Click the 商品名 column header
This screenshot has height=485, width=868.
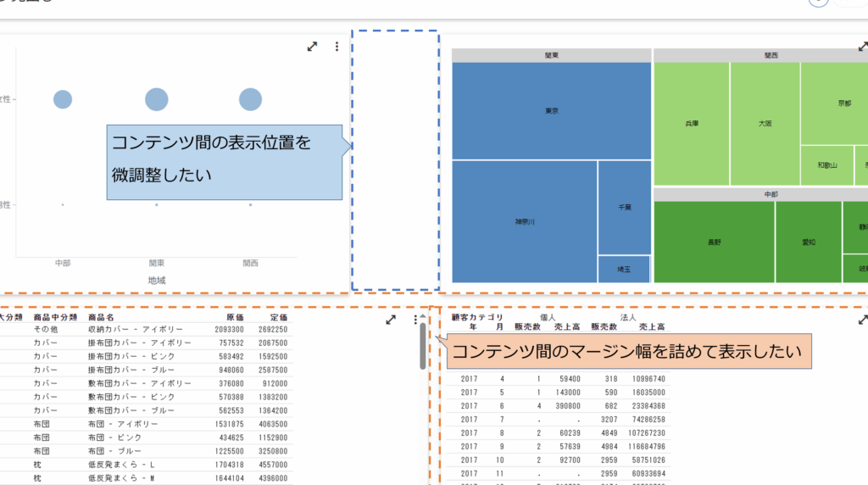click(x=102, y=316)
